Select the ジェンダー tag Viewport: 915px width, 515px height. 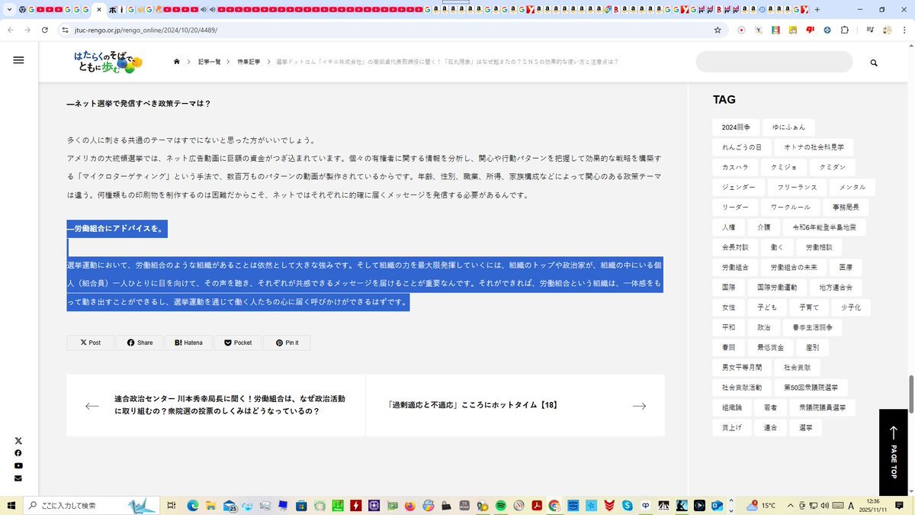click(738, 187)
